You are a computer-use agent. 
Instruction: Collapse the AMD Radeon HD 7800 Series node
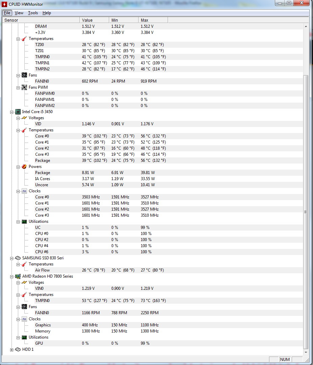(11, 277)
